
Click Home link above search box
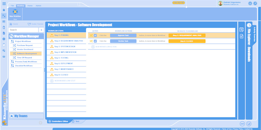tap(14, 24)
